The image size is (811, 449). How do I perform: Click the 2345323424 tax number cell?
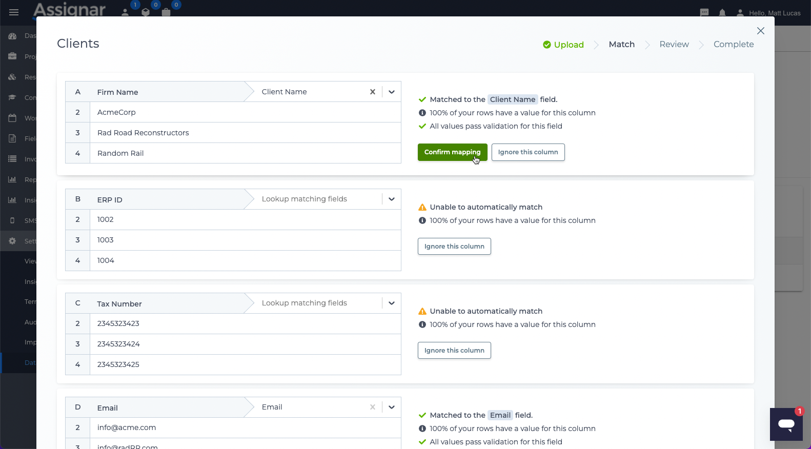coord(246,344)
